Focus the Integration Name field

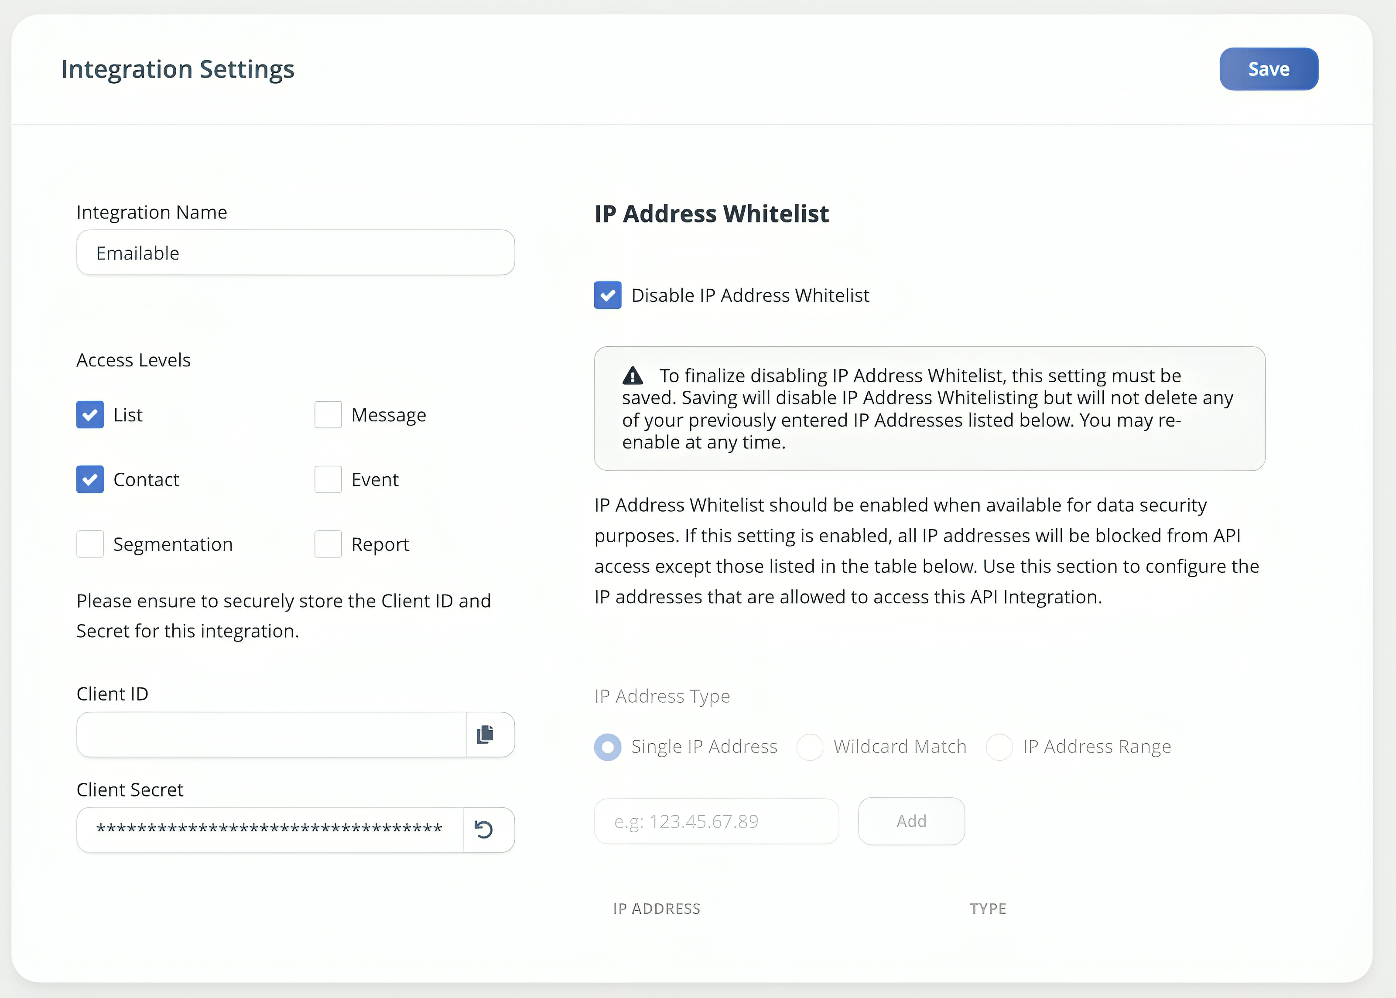point(295,253)
